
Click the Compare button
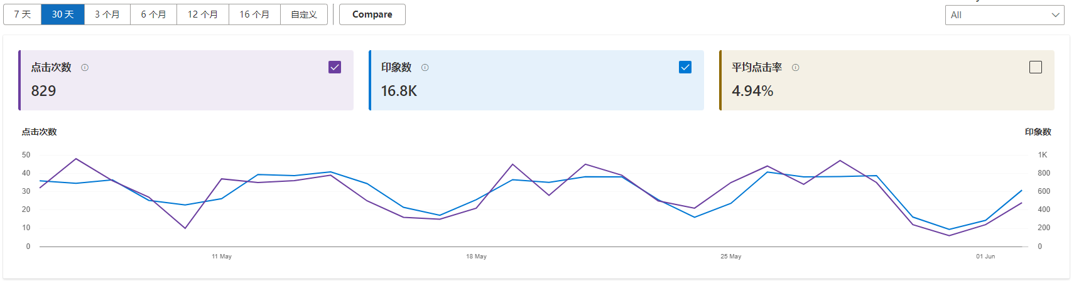372,14
